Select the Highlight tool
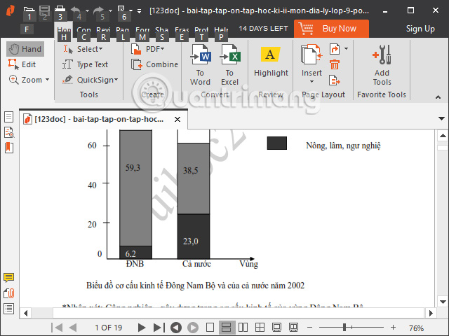Image resolution: width=449 pixels, height=336 pixels. 271,62
